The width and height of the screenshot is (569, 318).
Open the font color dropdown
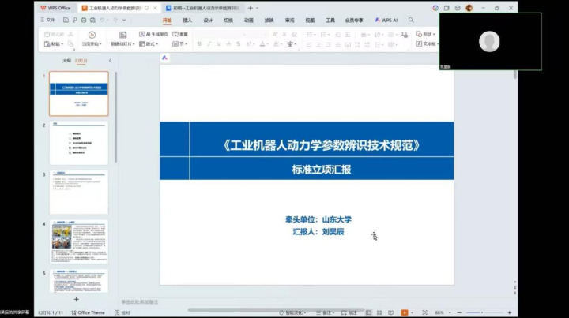pyautogui.click(x=268, y=44)
